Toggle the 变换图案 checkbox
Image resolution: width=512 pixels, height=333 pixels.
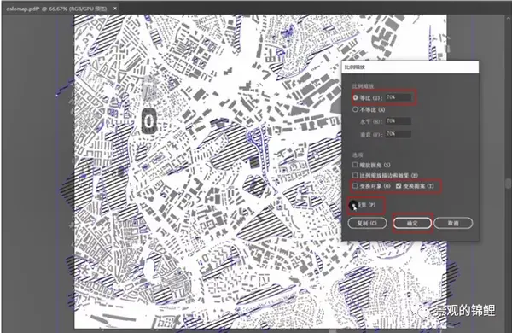pyautogui.click(x=399, y=186)
